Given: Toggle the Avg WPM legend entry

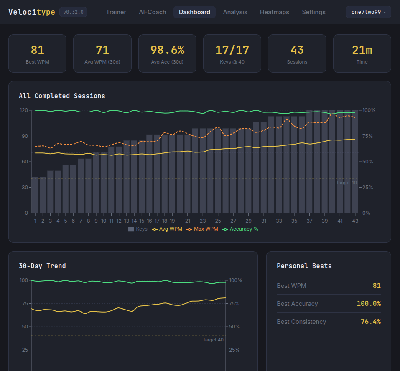Looking at the screenshot, I should [167, 229].
